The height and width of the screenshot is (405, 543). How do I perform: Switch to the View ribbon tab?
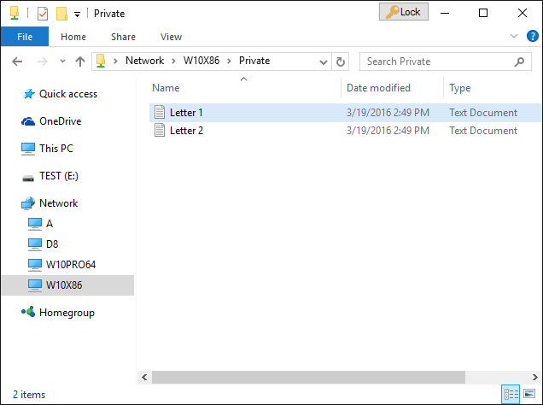click(x=171, y=37)
